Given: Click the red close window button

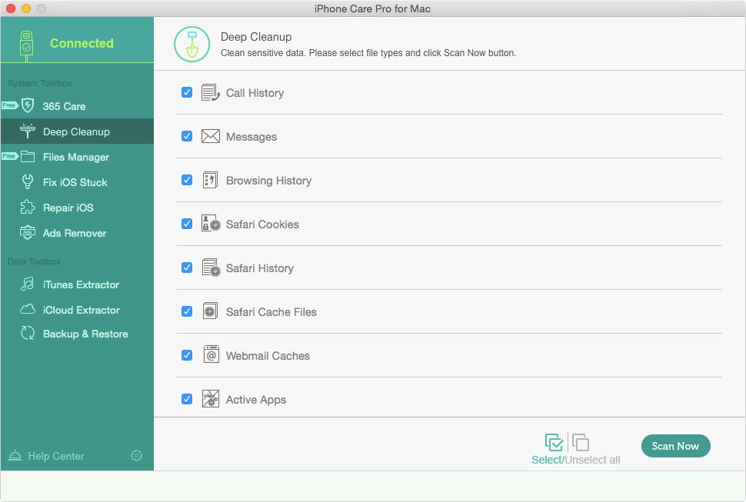Looking at the screenshot, I should point(10,8).
